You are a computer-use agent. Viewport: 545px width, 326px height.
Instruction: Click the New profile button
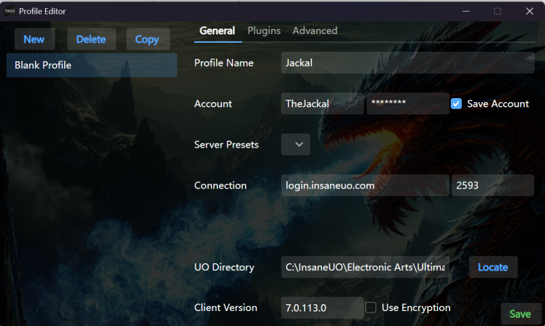tap(35, 39)
